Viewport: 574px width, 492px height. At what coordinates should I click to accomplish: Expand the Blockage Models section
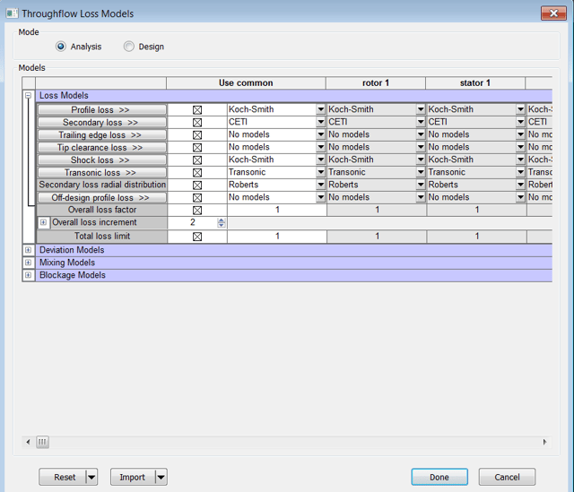[x=29, y=275]
